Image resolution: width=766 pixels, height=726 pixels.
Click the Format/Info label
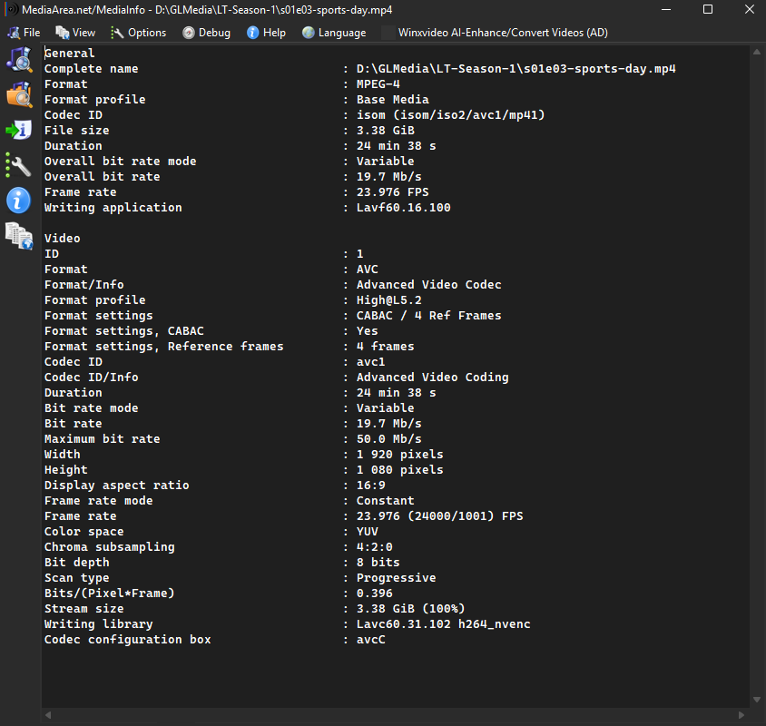pos(84,285)
